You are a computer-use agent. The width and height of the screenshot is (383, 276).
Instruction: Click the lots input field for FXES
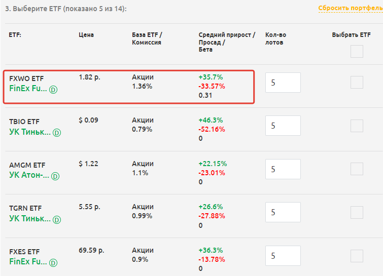pos(283,256)
